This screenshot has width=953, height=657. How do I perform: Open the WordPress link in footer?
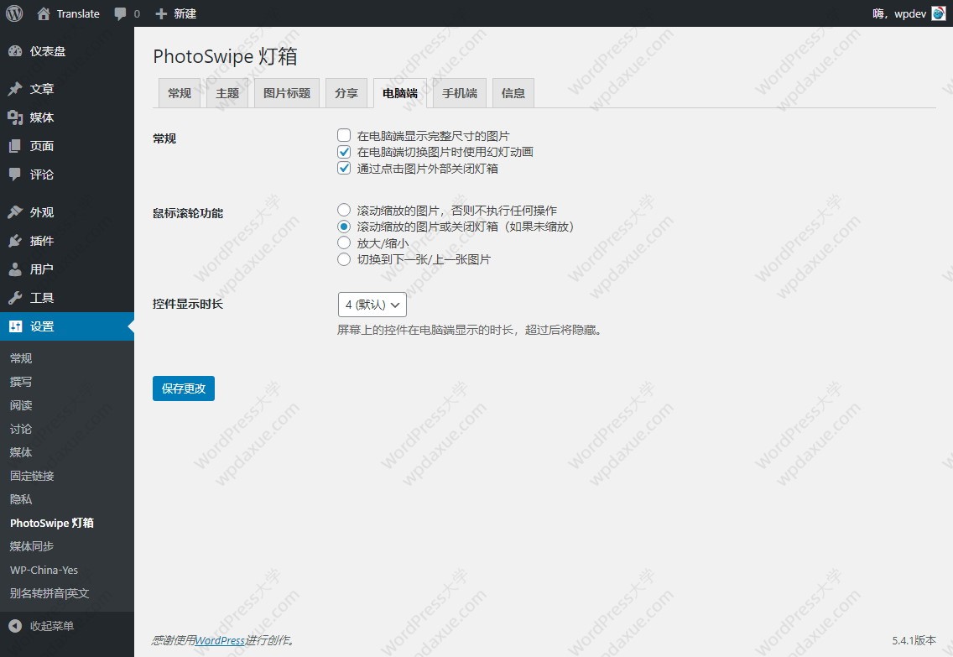pyautogui.click(x=221, y=640)
